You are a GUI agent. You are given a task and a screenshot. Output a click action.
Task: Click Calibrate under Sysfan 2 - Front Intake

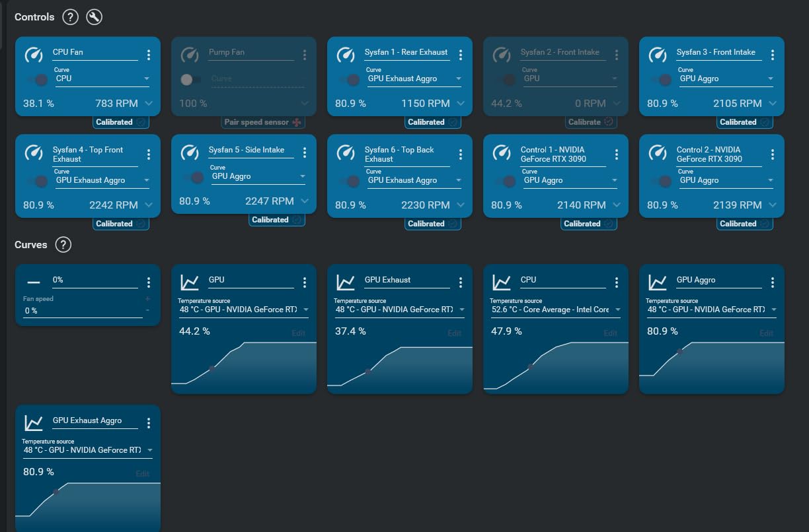coord(590,122)
